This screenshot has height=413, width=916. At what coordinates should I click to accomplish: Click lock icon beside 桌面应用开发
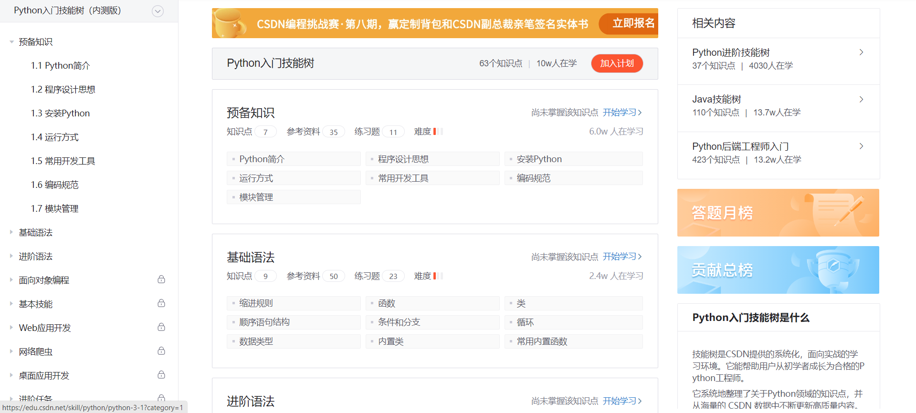pyautogui.click(x=161, y=375)
